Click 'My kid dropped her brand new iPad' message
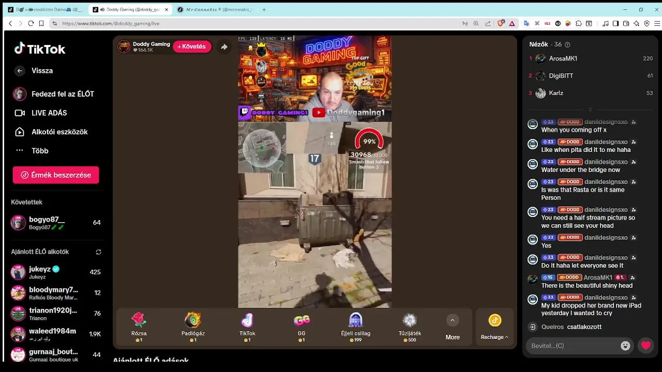The height and width of the screenshot is (372, 662). (591, 309)
